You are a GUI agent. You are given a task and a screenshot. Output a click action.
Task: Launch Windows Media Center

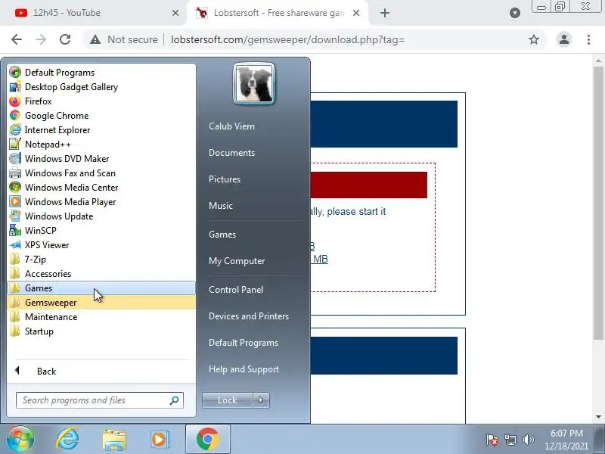101,188
